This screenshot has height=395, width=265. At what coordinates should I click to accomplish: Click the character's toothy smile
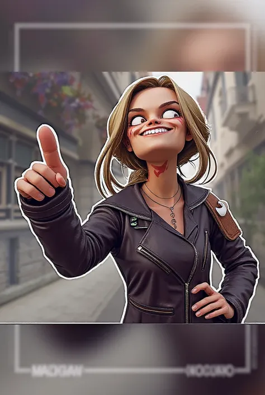click(x=156, y=132)
